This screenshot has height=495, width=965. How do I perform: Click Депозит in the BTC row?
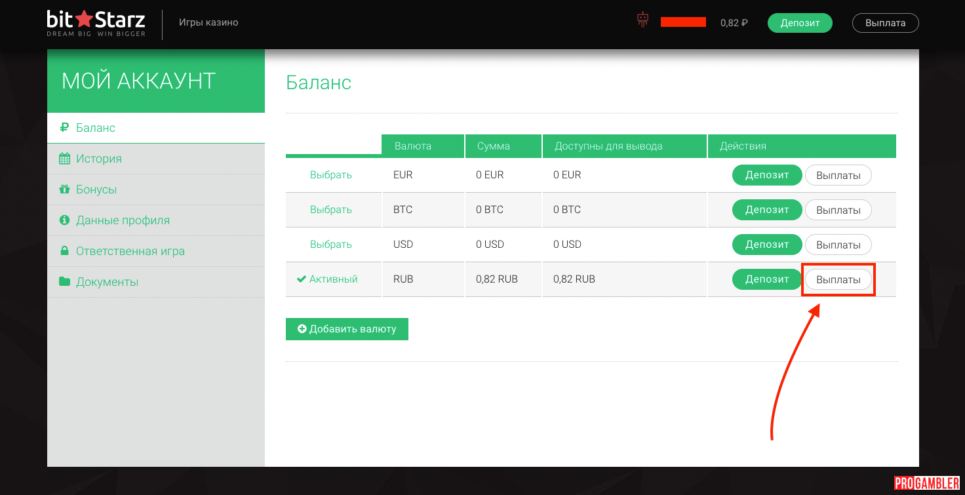(x=766, y=210)
